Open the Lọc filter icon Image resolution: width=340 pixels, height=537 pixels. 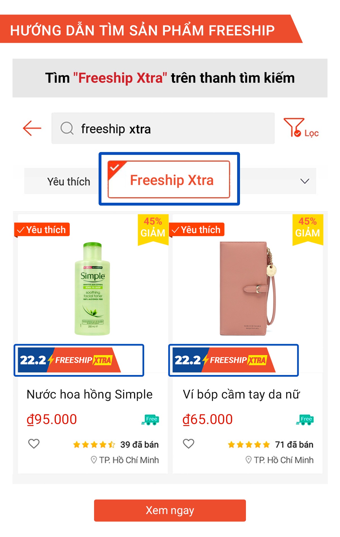coord(300,128)
